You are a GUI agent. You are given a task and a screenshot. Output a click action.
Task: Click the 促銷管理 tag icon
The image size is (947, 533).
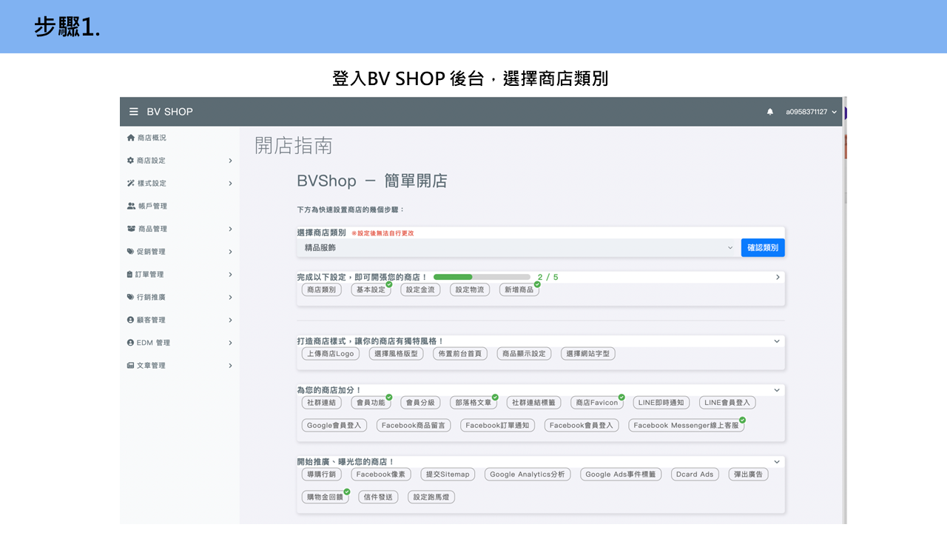131,252
